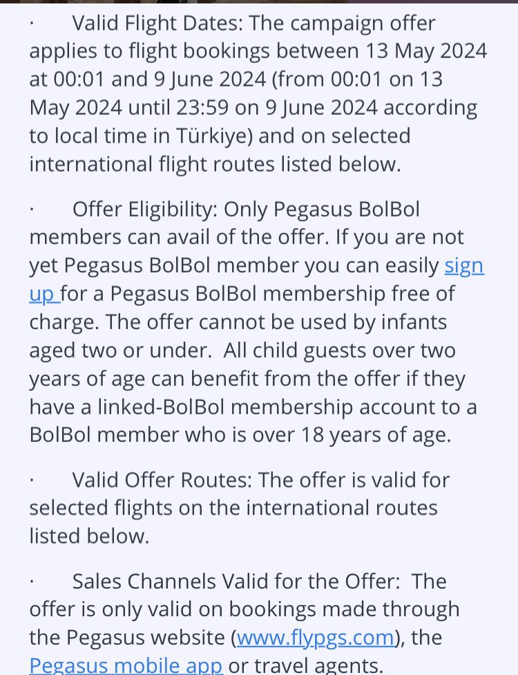
Task: Click the '18 years of age' phrase
Action: point(375,436)
